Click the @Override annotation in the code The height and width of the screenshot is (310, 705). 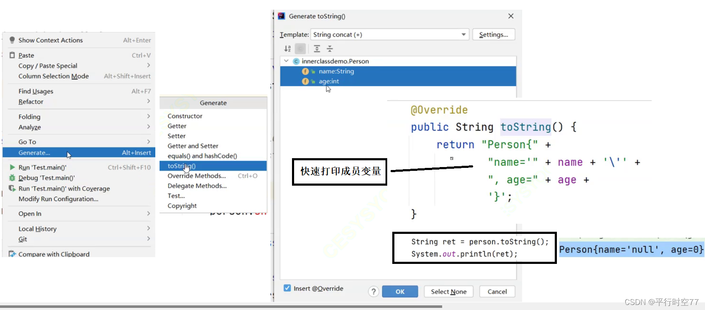pos(439,110)
